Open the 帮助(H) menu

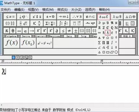(x=105, y=10)
